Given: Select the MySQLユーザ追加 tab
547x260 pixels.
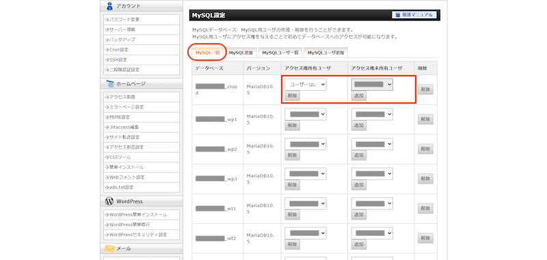Looking at the screenshot, I should click(326, 53).
